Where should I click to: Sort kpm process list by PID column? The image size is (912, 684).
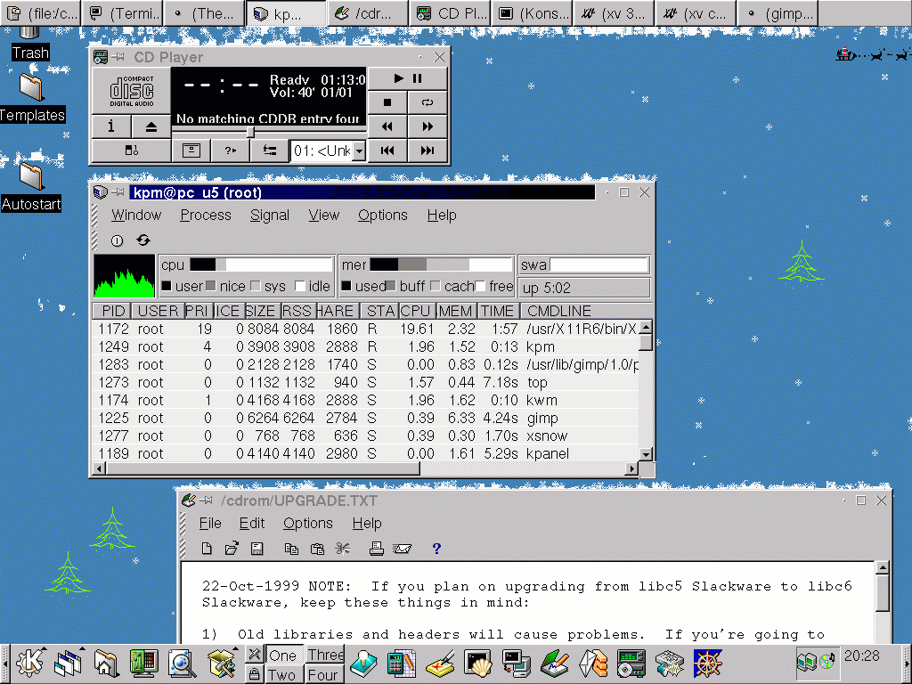[x=112, y=311]
